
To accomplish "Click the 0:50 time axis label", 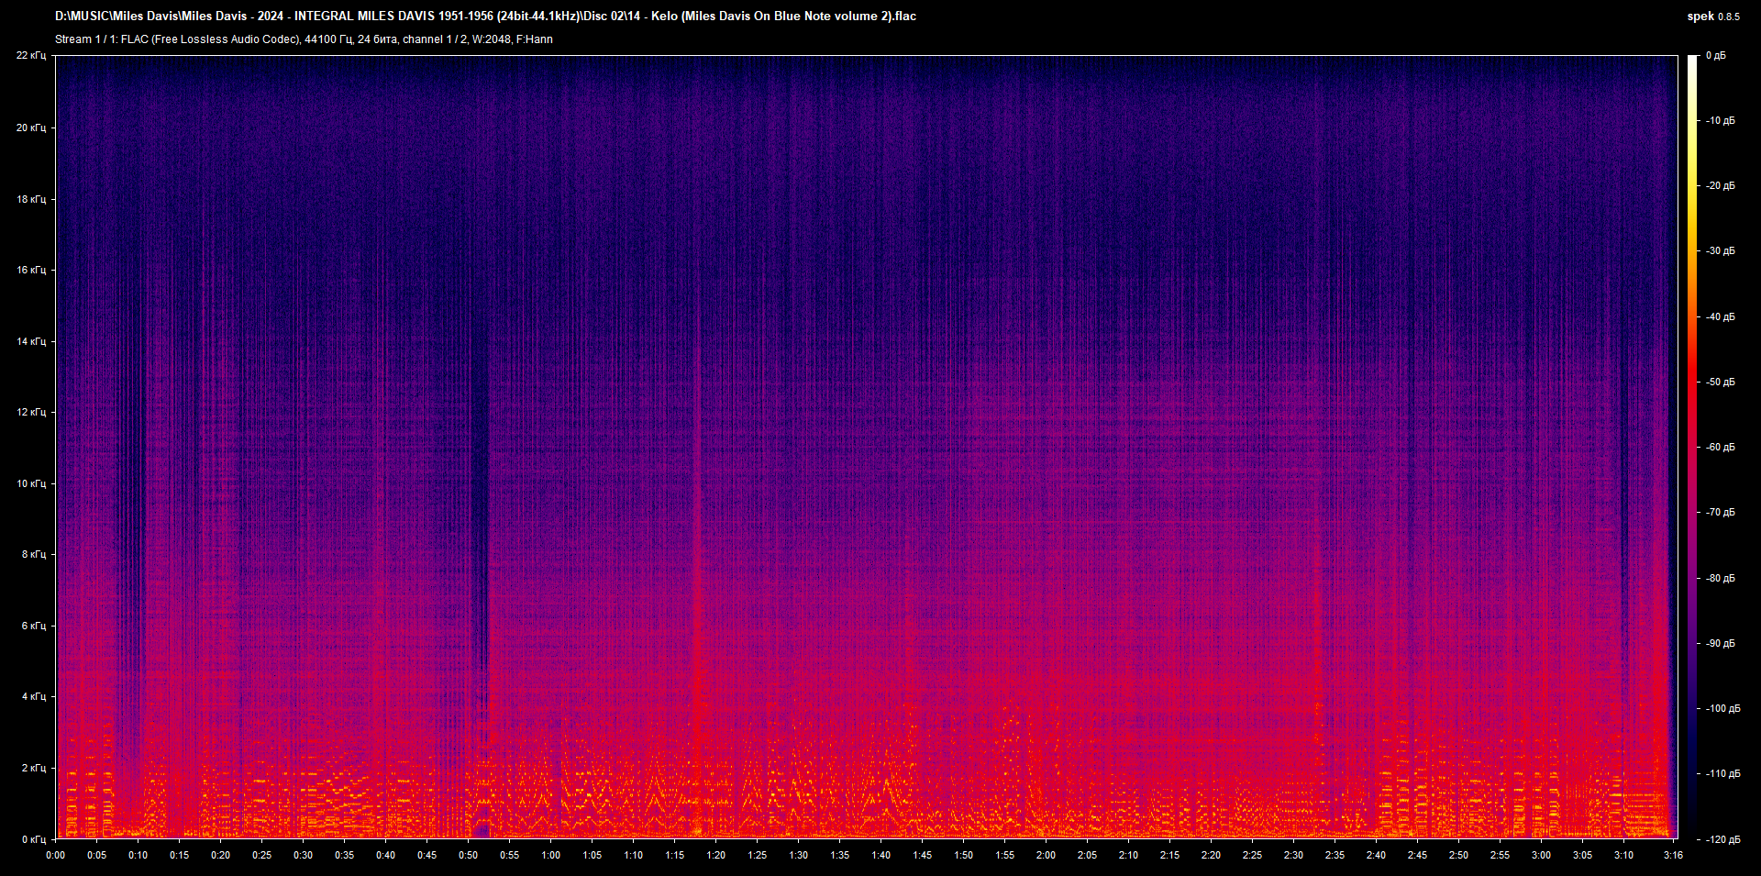I will point(468,855).
